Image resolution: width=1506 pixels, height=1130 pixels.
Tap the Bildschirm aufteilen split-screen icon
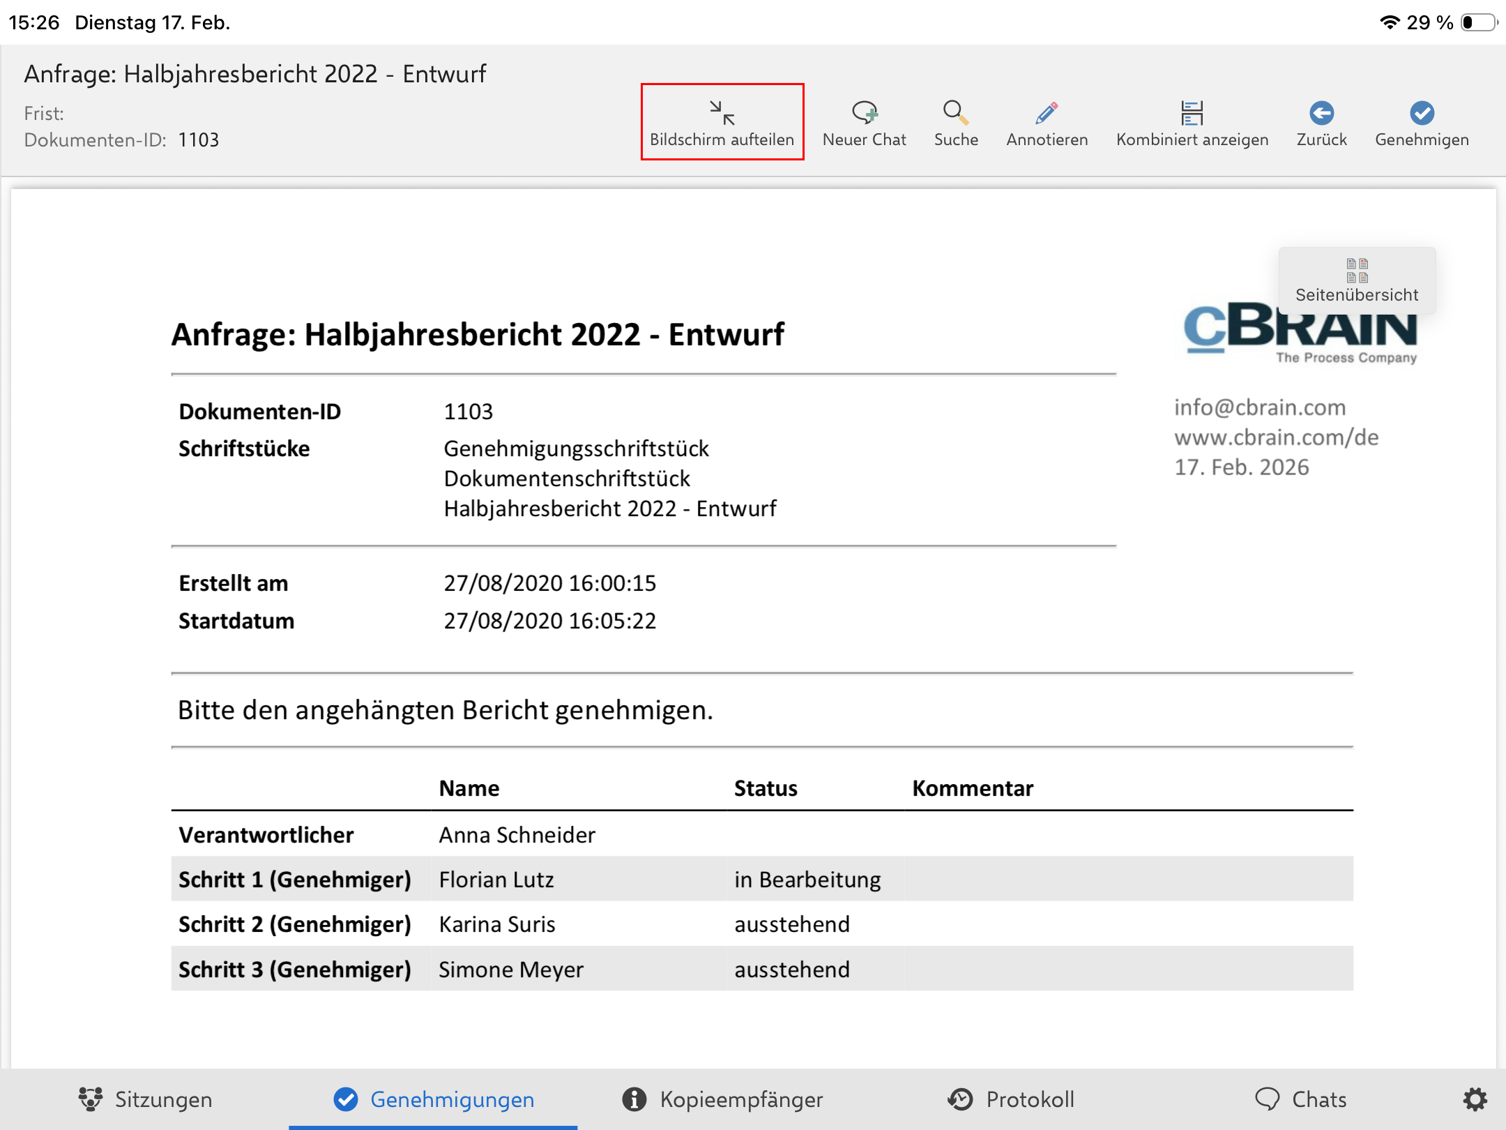[x=722, y=114]
